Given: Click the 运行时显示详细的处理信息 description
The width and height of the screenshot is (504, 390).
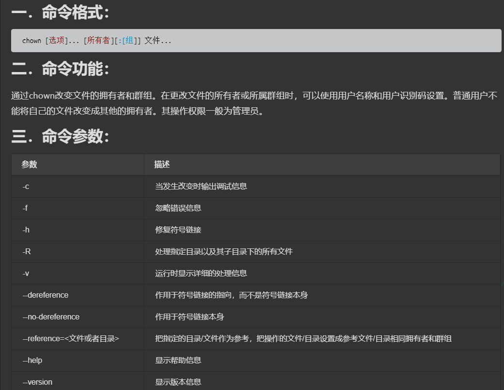Looking at the screenshot, I should tap(201, 273).
